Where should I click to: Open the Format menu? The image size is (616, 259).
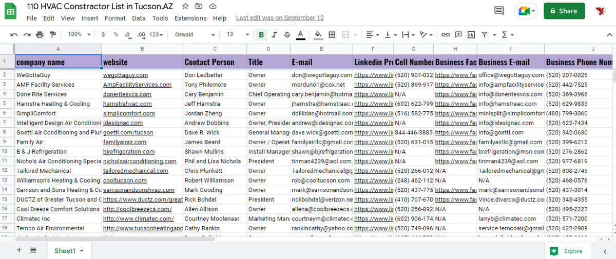click(x=115, y=18)
